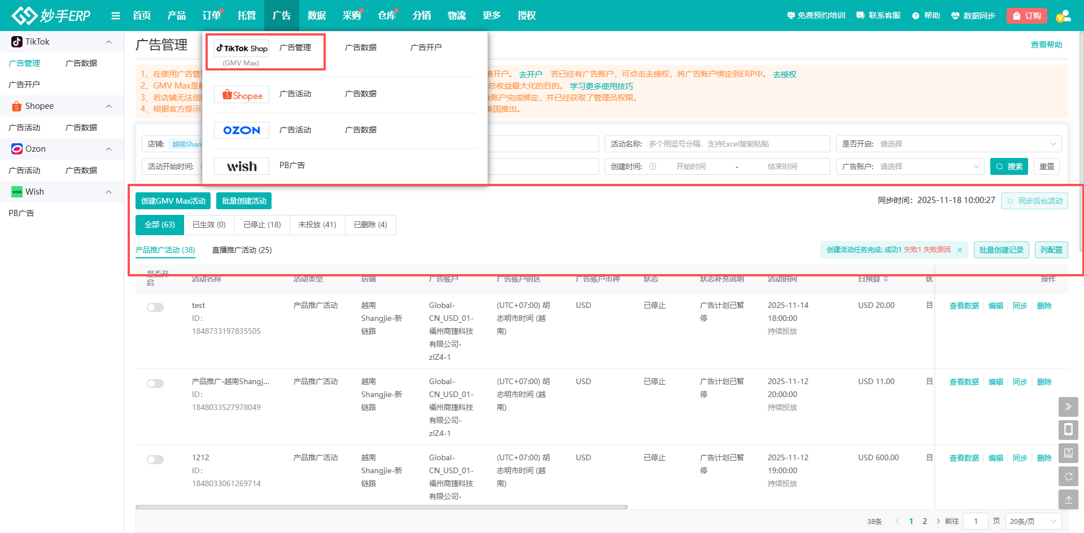Screen dimensions: 1084x533
Task: Collapse floating toolbar with double-arrow icon
Action: point(1068,407)
